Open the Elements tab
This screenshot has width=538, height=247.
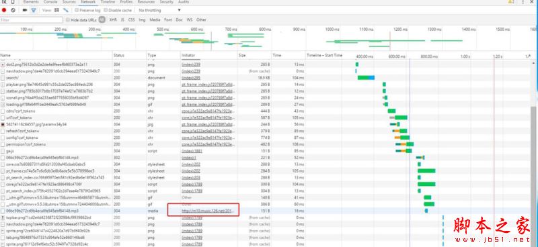(31, 2)
